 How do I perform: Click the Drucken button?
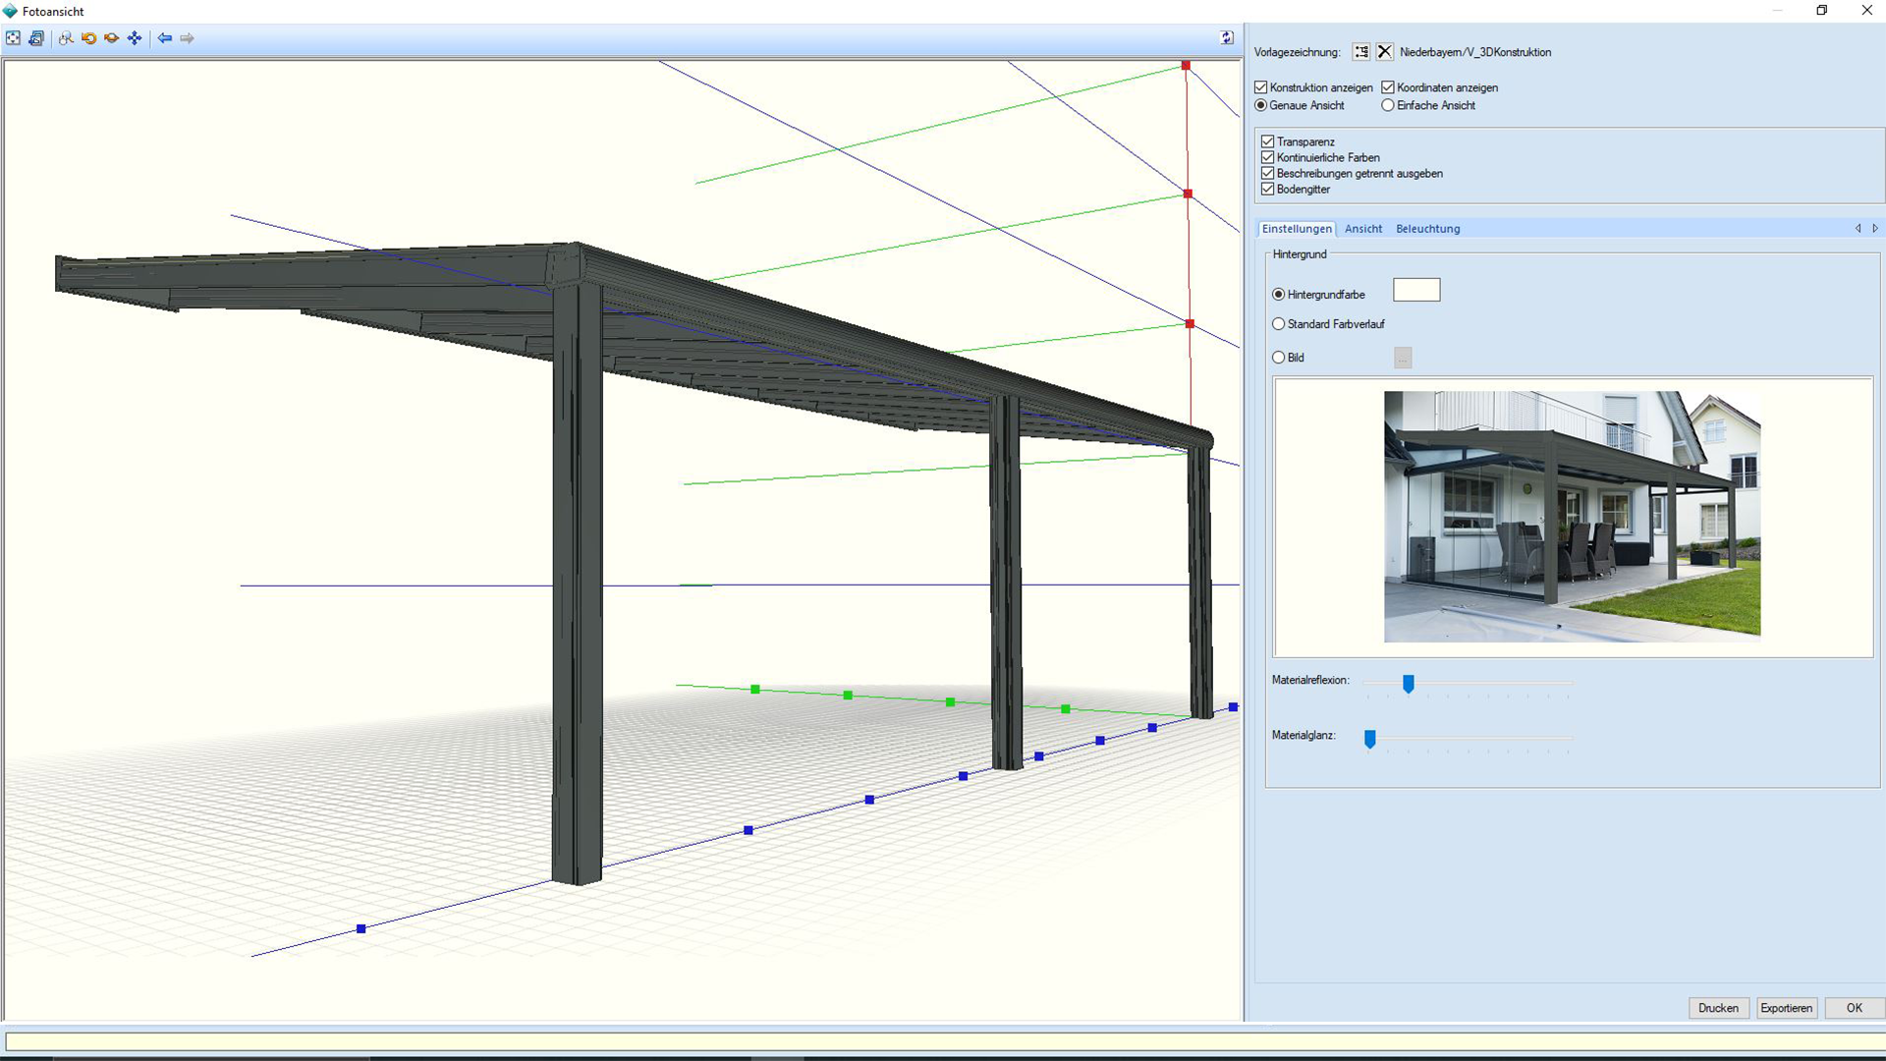tap(1718, 1008)
